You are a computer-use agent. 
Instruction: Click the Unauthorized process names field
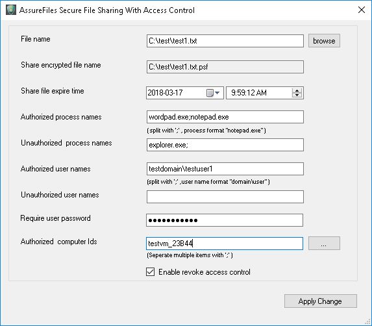(x=225, y=145)
